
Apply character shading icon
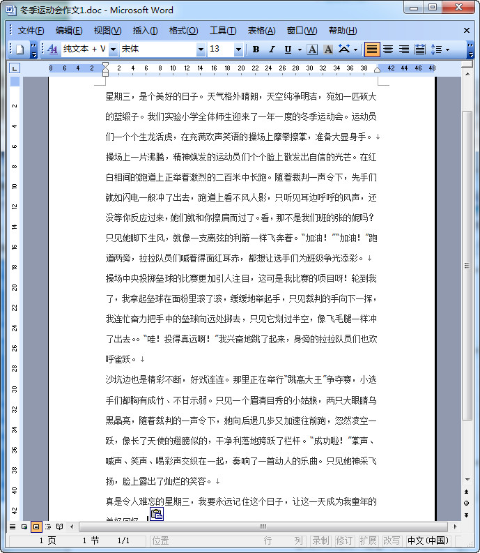(327, 50)
